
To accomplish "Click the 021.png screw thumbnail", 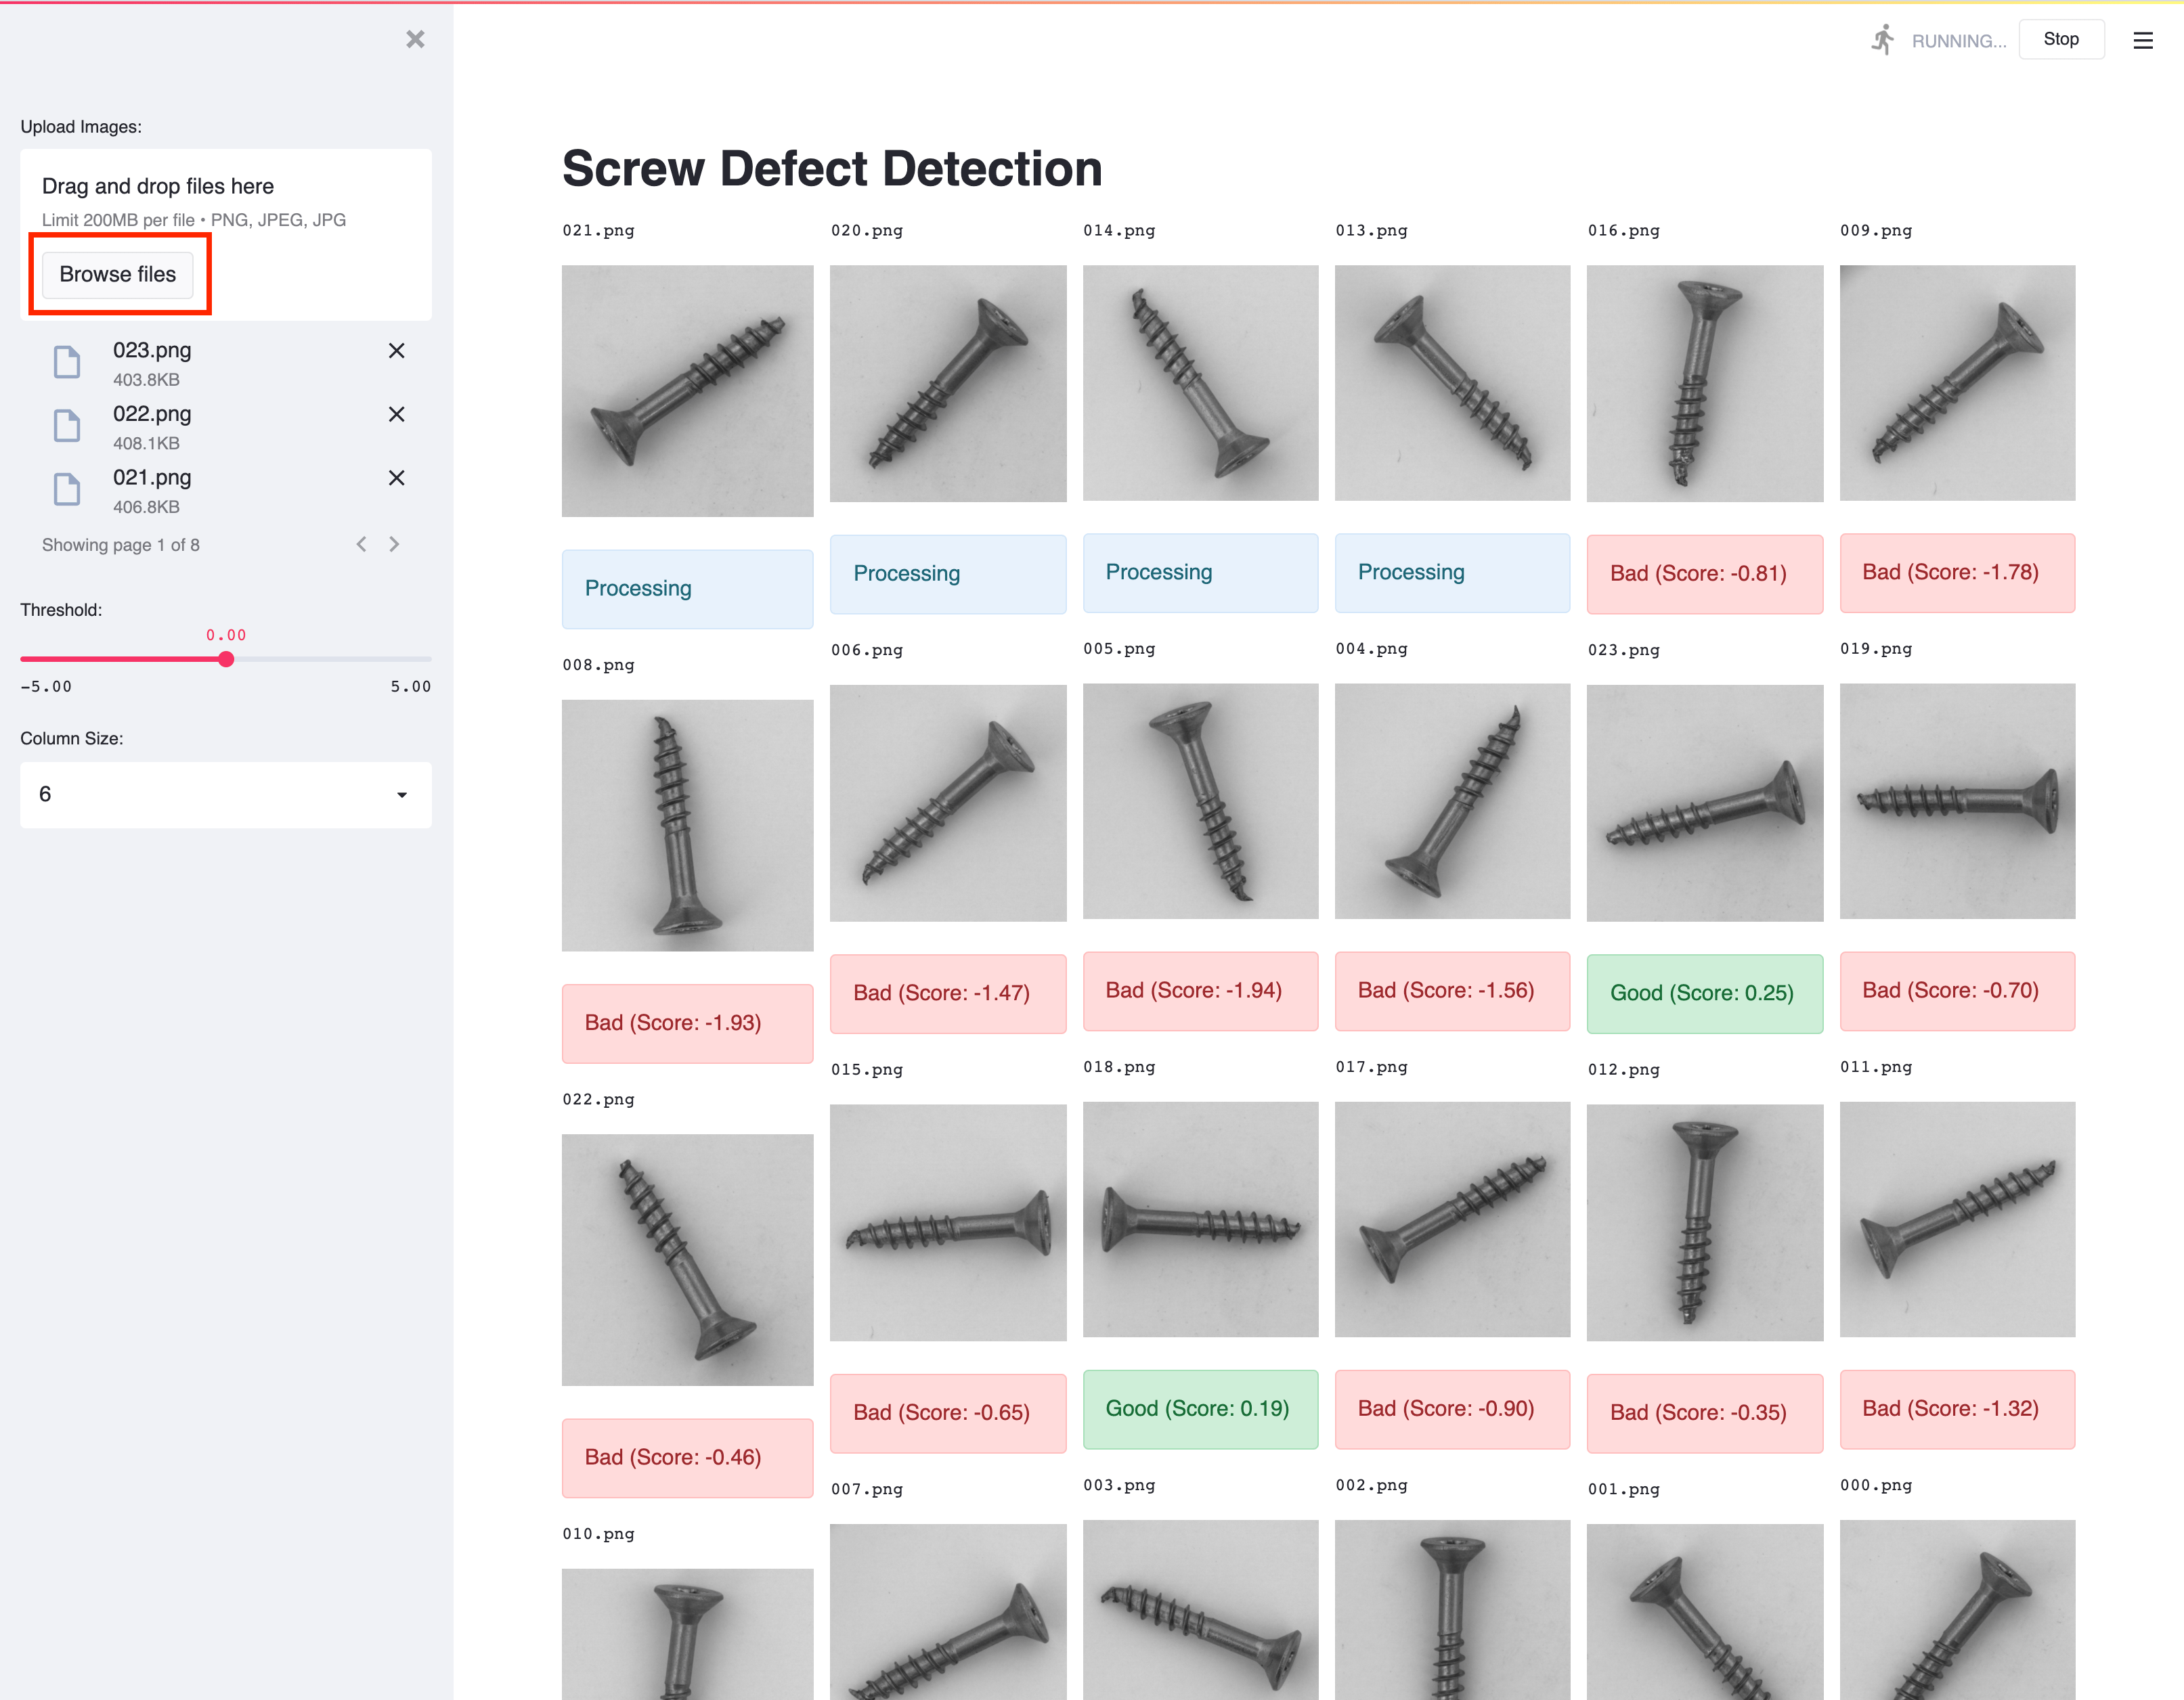I will pos(688,390).
